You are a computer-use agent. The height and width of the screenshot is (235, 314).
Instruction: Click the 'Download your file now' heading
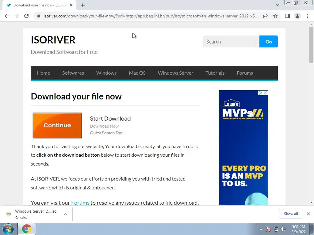(x=76, y=96)
